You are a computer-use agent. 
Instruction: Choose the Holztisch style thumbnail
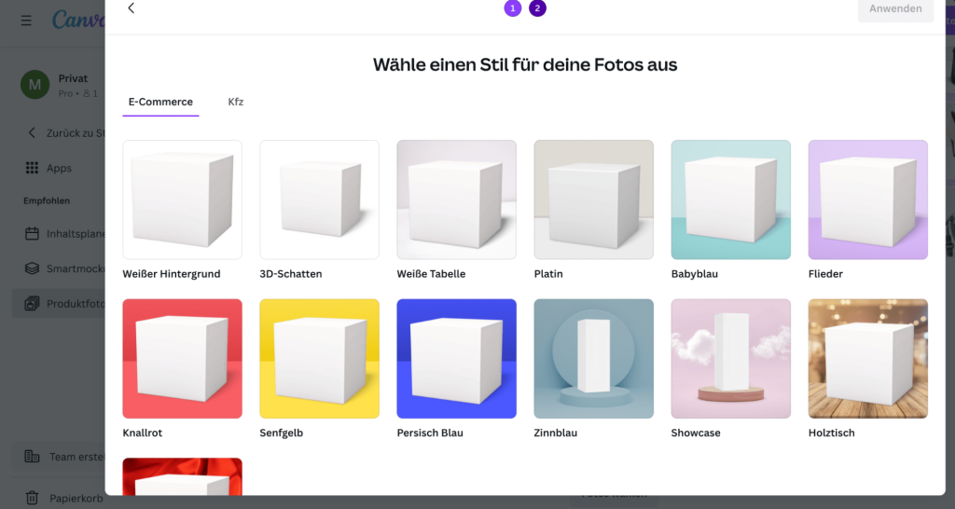coord(867,359)
